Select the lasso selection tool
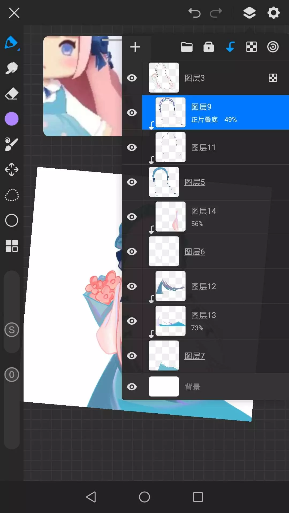289x513 pixels. click(12, 195)
